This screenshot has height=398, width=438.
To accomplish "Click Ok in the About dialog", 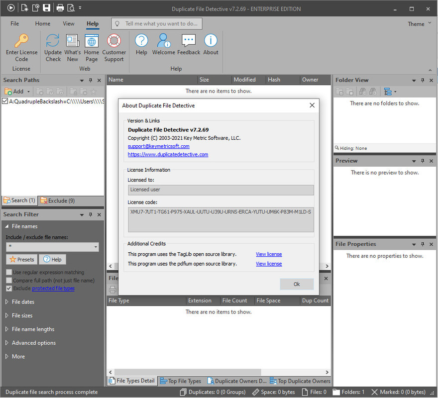I will tap(297, 285).
